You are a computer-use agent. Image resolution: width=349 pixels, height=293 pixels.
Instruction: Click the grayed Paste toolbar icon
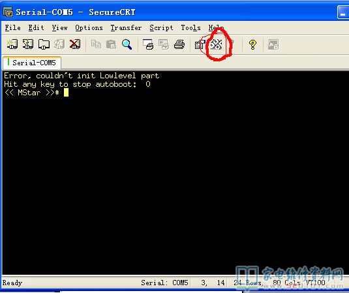tap(112, 44)
